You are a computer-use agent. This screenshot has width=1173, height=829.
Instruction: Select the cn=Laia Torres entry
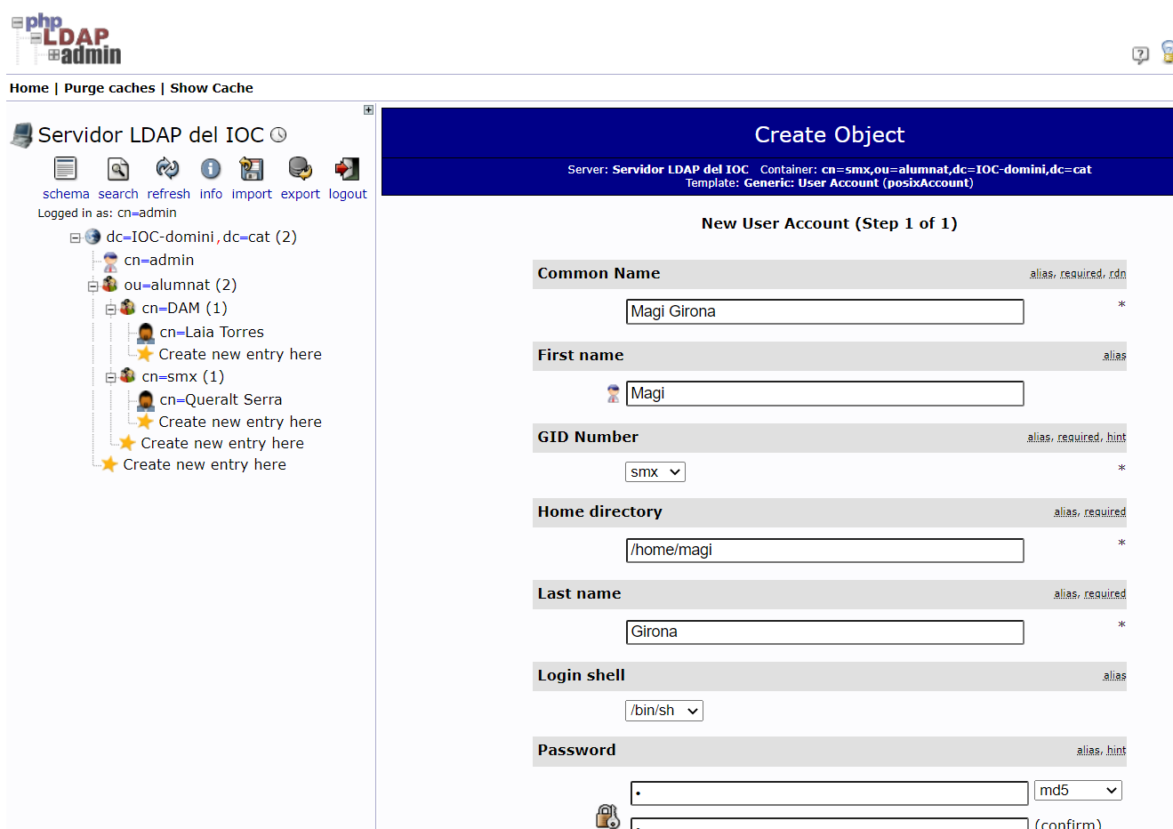point(212,332)
